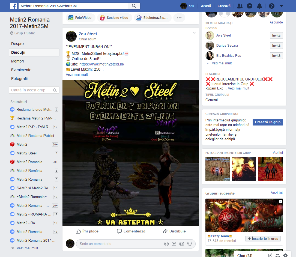
Task: Click the new message compose icon in chat bar
Action: pyautogui.click(x=270, y=255)
